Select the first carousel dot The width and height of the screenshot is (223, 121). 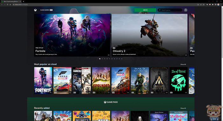pyautogui.click(x=100, y=59)
